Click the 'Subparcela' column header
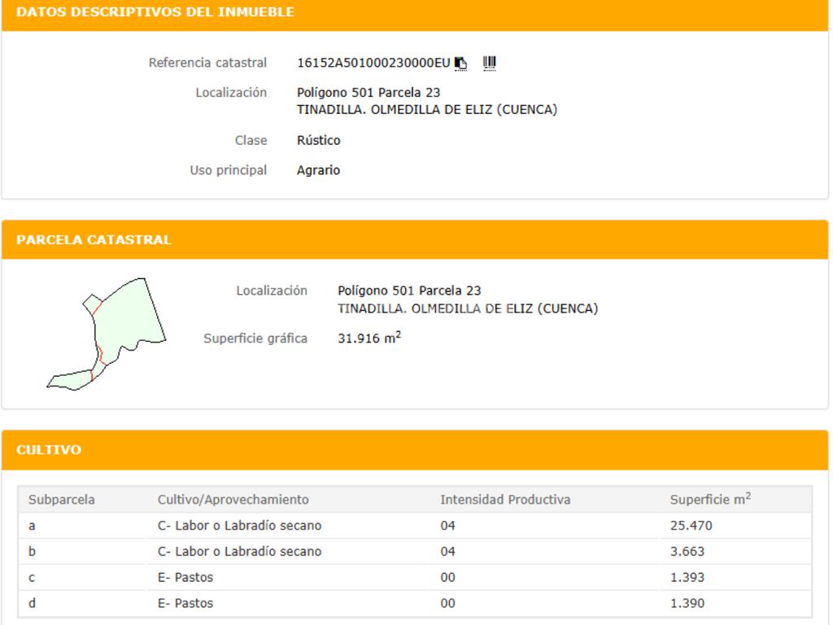This screenshot has width=833, height=625. pyautogui.click(x=62, y=500)
